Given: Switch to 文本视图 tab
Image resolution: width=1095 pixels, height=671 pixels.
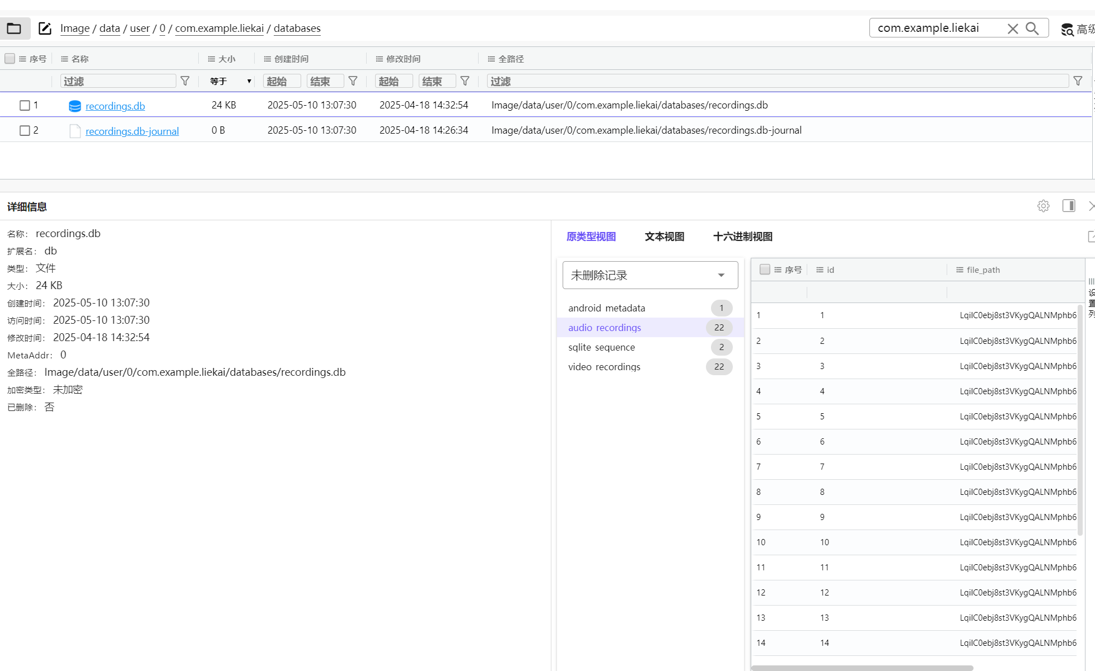Looking at the screenshot, I should 665,237.
